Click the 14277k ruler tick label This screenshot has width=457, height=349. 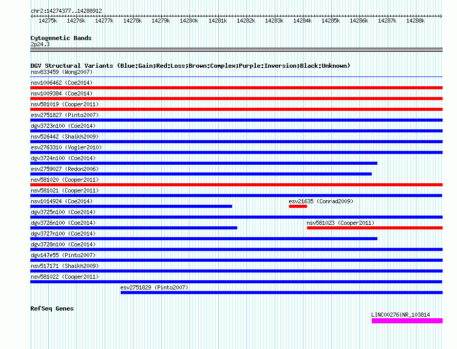pos(104,21)
